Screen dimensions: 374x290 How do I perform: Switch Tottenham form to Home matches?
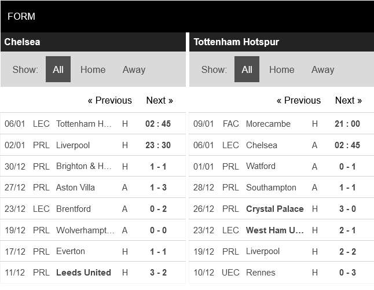pyautogui.click(x=281, y=69)
